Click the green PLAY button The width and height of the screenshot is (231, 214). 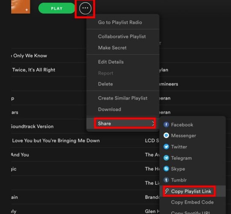coord(57,8)
